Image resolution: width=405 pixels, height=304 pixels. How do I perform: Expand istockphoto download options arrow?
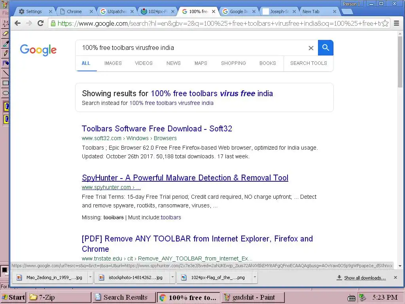(172, 277)
